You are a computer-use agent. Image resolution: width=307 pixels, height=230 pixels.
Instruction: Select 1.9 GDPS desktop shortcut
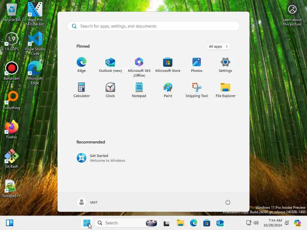click(x=12, y=42)
